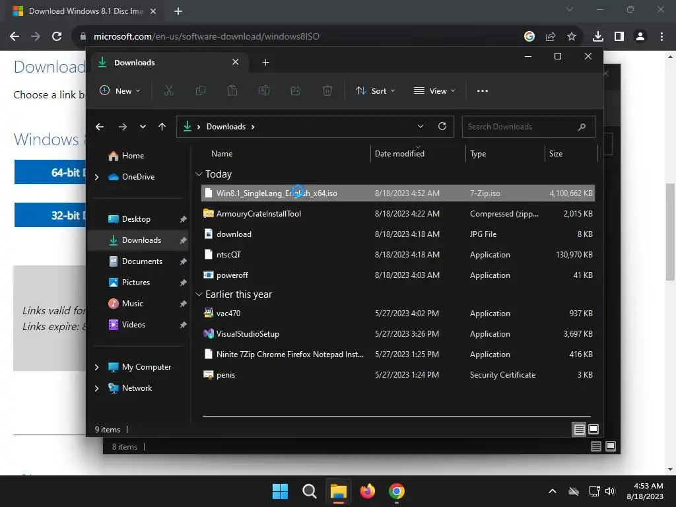The width and height of the screenshot is (676, 507).
Task: Click the Copy icon in Explorer toolbar
Action: pos(201,90)
